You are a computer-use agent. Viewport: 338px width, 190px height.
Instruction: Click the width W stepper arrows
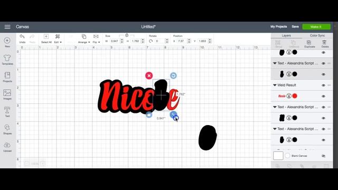pyautogui.click(x=122, y=41)
